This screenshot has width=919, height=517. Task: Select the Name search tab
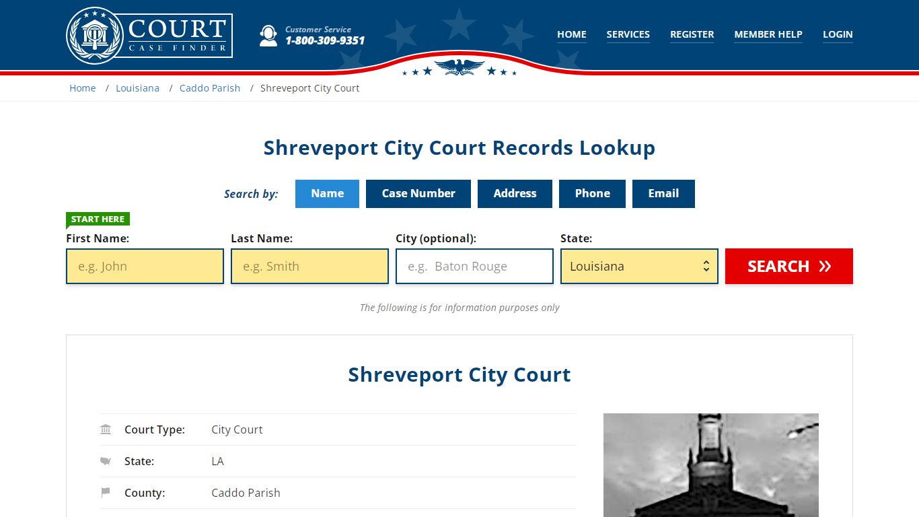[327, 194]
